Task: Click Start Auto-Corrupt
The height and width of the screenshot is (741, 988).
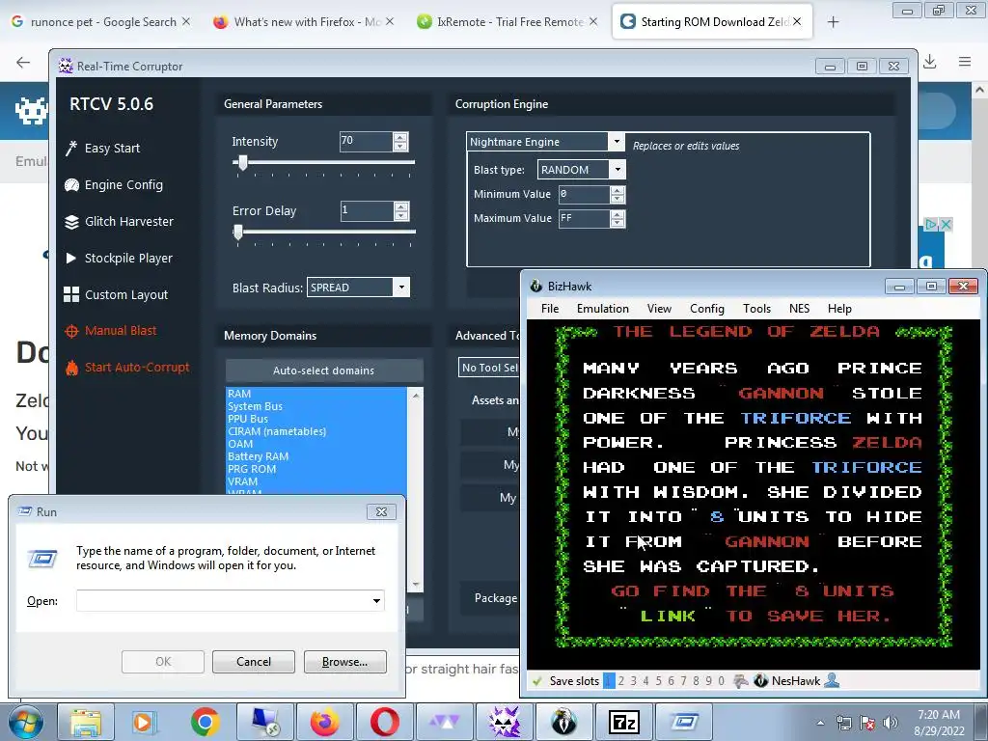Action: (127, 368)
